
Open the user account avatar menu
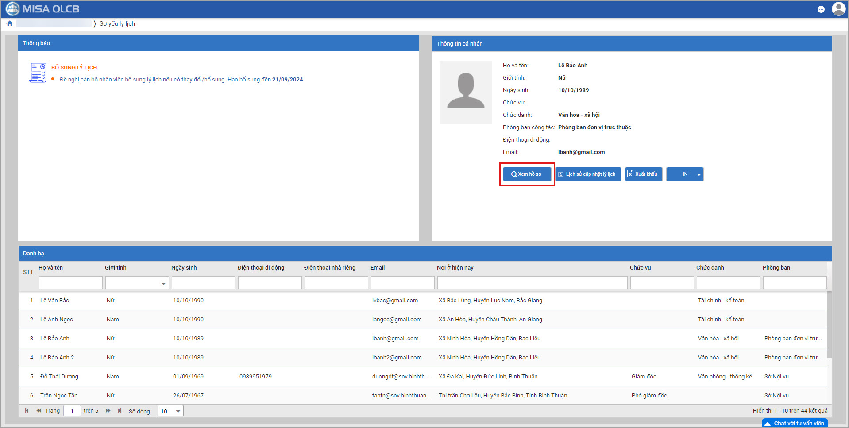838,9
